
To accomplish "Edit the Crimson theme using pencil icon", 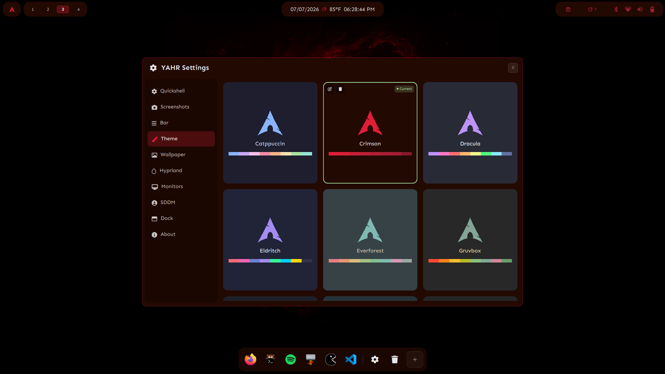I will click(x=330, y=89).
